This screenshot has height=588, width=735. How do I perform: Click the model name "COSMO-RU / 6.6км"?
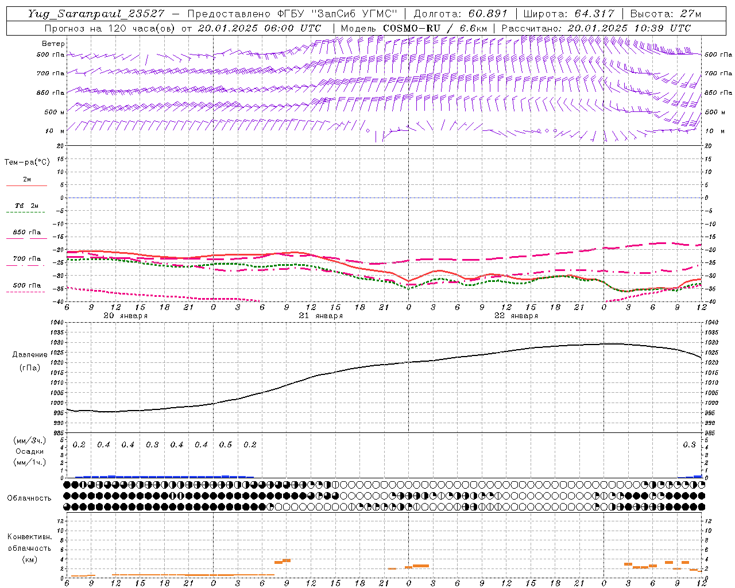coord(434,28)
